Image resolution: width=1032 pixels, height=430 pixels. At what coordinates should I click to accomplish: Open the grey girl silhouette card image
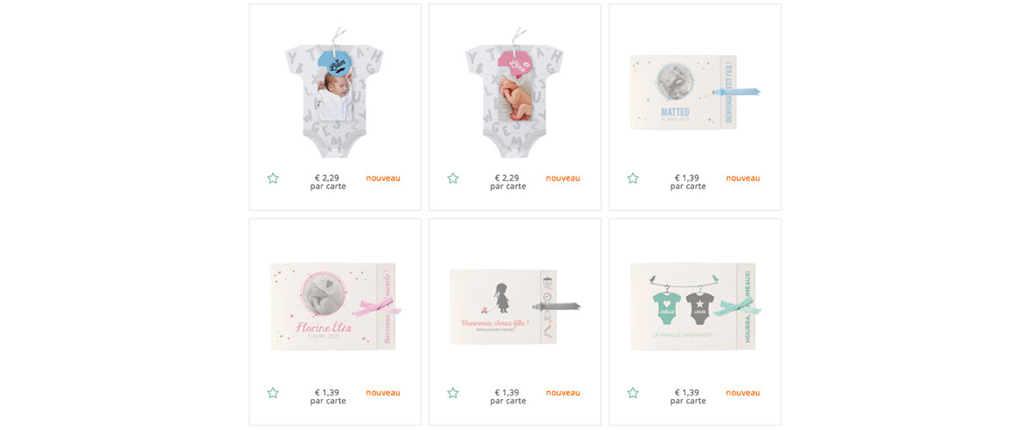(x=514, y=306)
